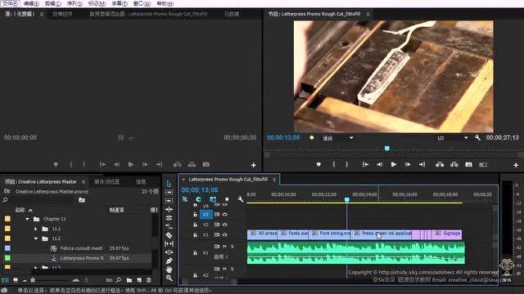This screenshot has width=524, height=294.
Task: Click Export Frame camera icon in Program Monitor
Action: (468, 164)
